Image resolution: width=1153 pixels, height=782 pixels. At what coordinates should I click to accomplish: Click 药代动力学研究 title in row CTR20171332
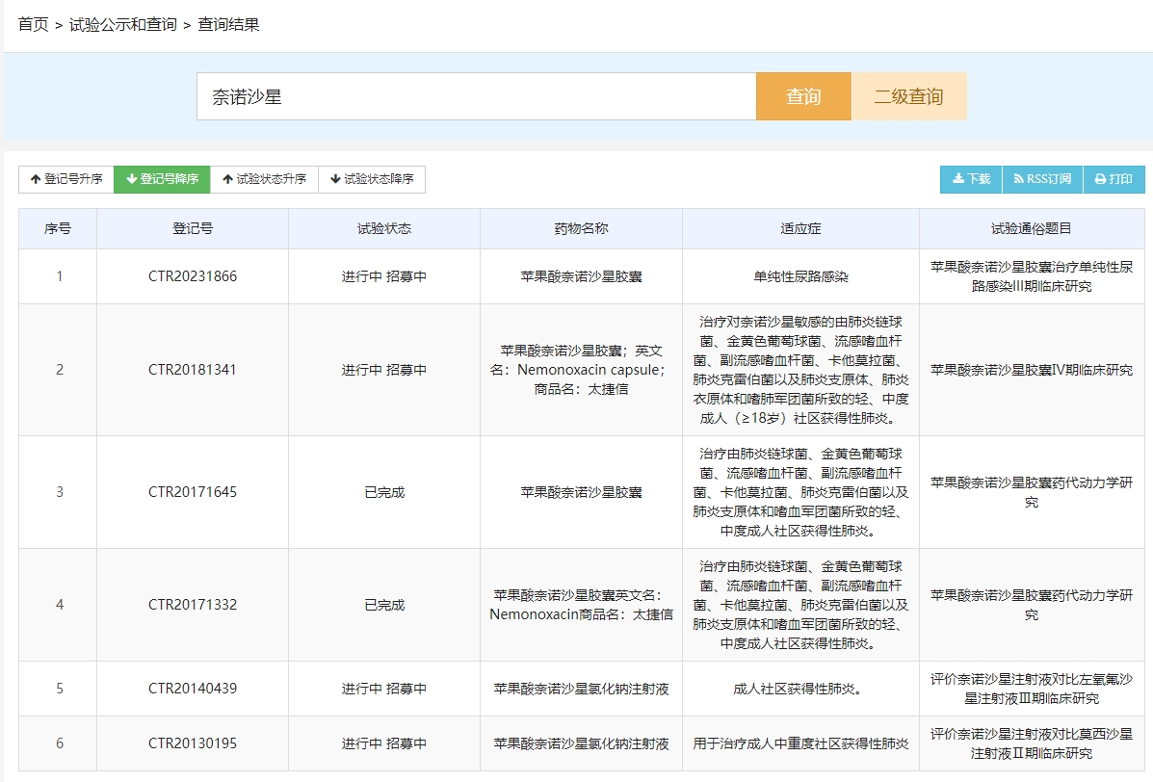[x=1031, y=605]
